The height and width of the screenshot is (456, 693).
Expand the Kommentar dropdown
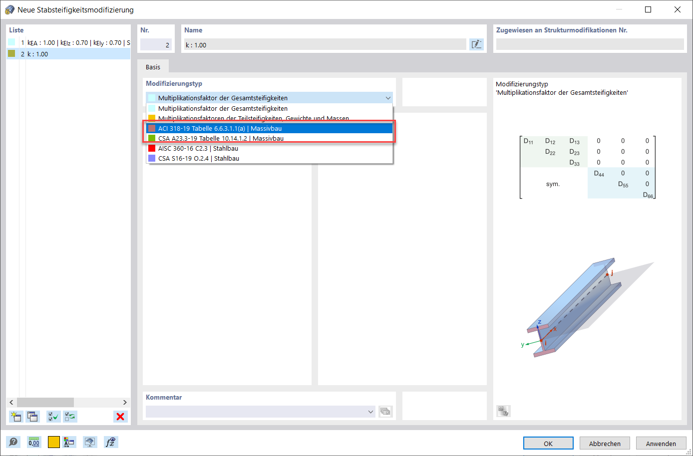370,412
